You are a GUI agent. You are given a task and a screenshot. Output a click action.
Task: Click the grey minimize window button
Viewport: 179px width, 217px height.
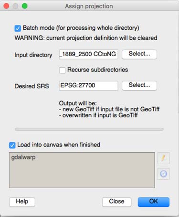15,6
